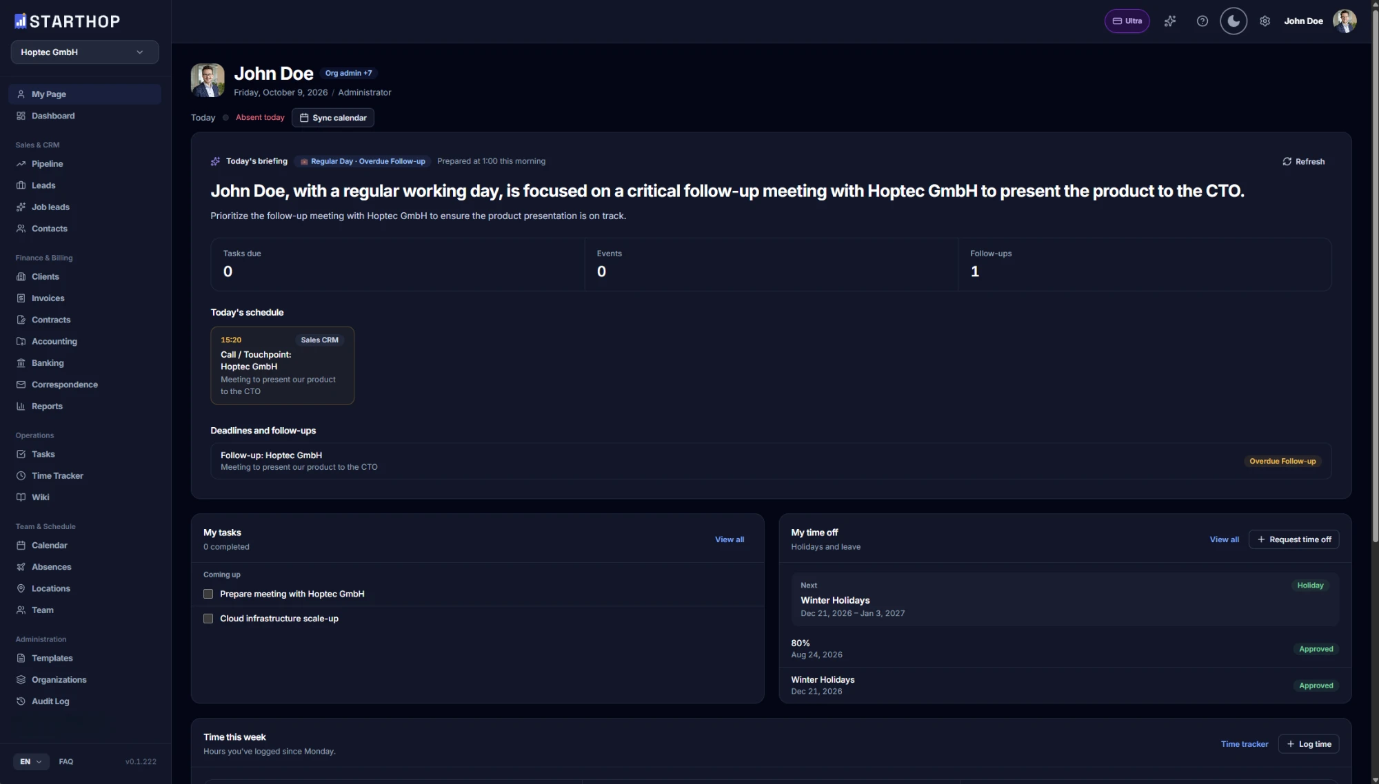Open the AI sparkle assistant icon in header
The width and height of the screenshot is (1379, 784).
pyautogui.click(x=1170, y=21)
